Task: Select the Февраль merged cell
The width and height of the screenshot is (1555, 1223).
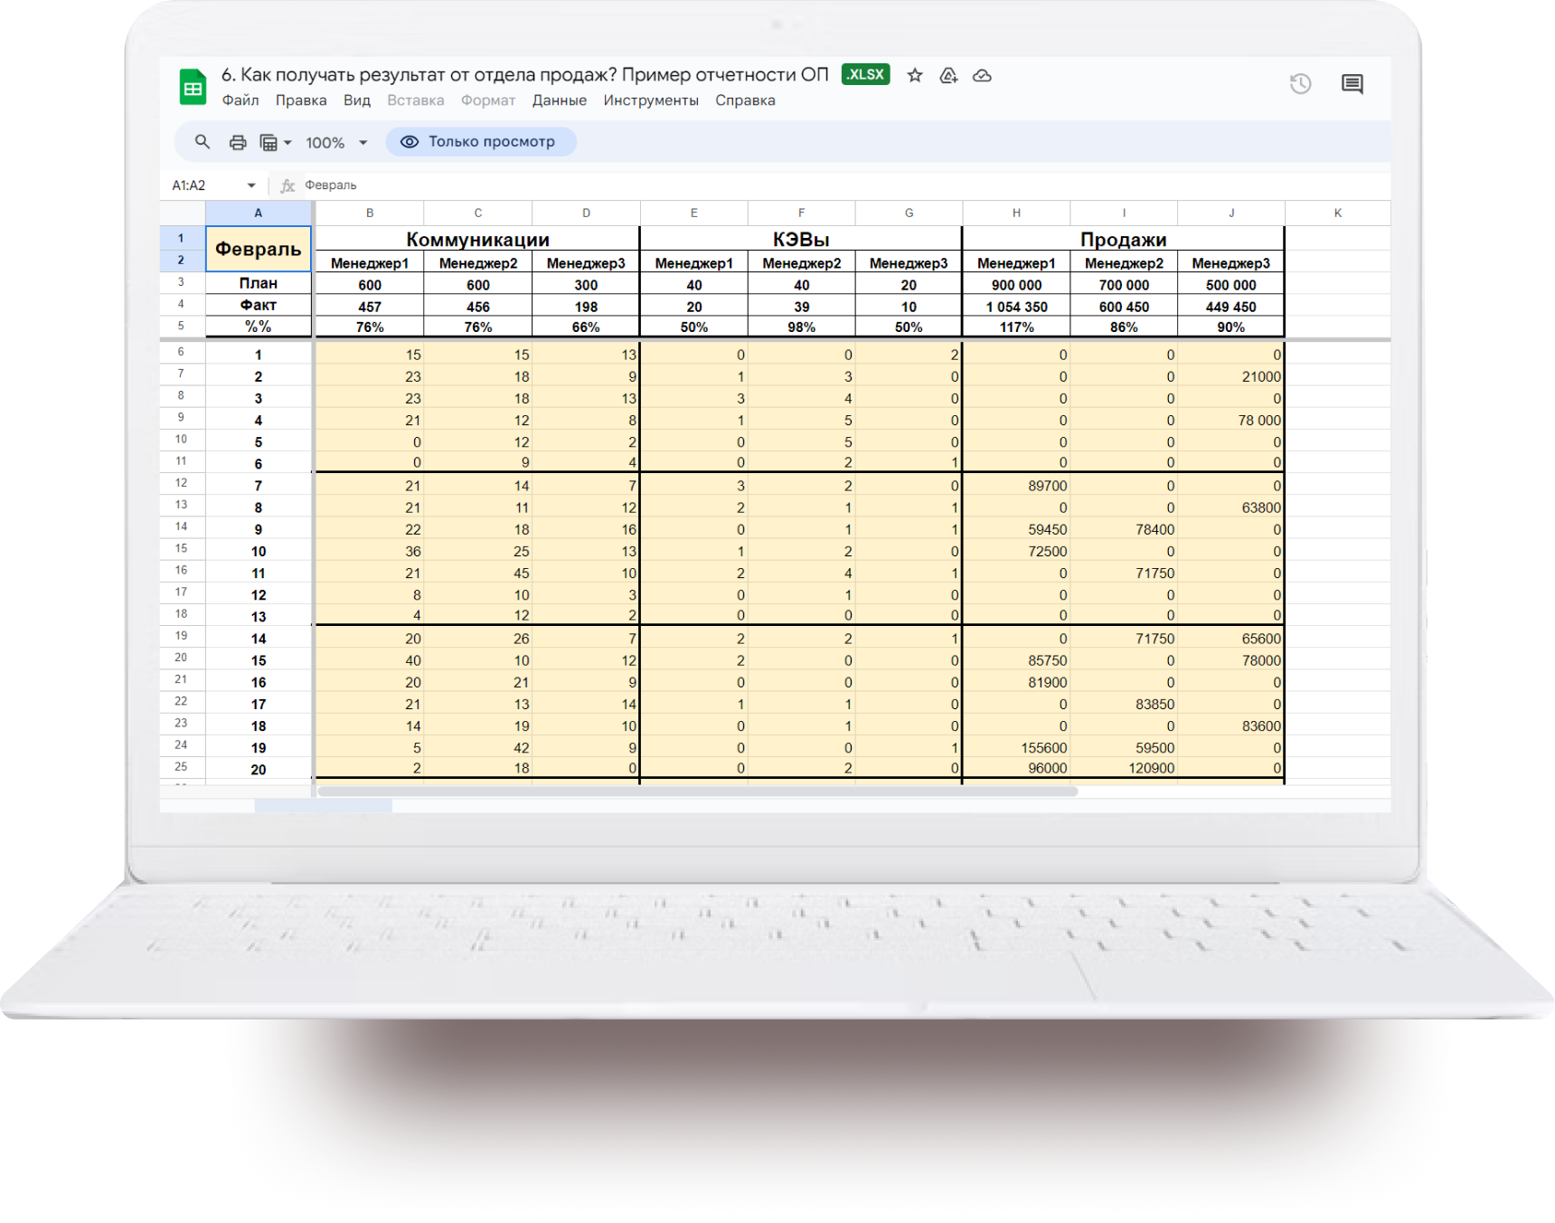Action: pyautogui.click(x=259, y=249)
